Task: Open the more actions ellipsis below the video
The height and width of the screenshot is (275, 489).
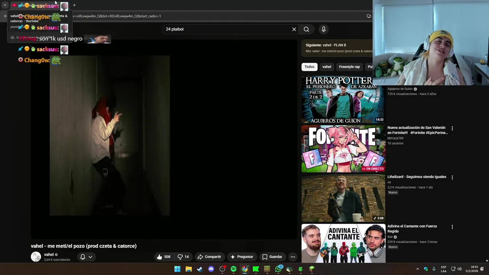Action: pos(293,257)
